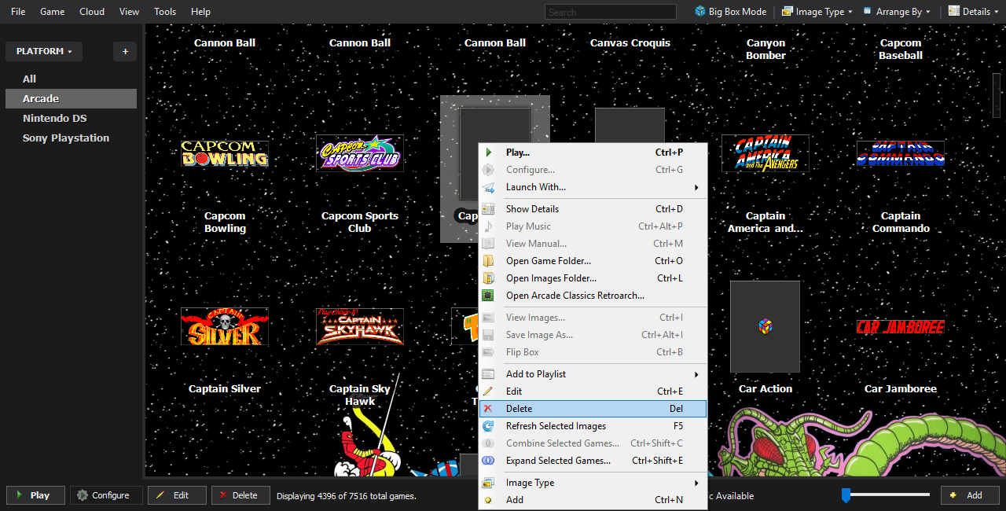Open the Image Type dropdown in the top toolbar
This screenshot has width=1006, height=511.
coord(817,12)
